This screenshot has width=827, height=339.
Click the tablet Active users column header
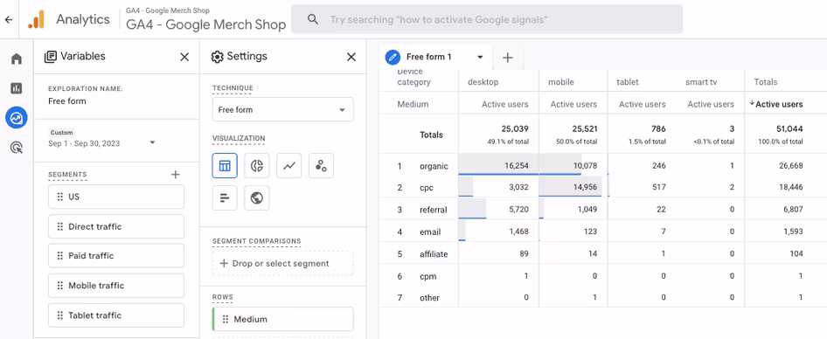(643, 104)
